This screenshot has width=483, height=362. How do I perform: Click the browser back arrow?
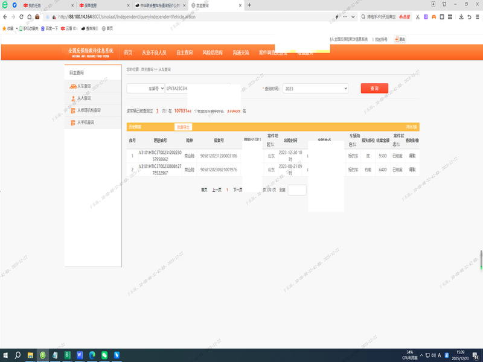click(x=5, y=16)
